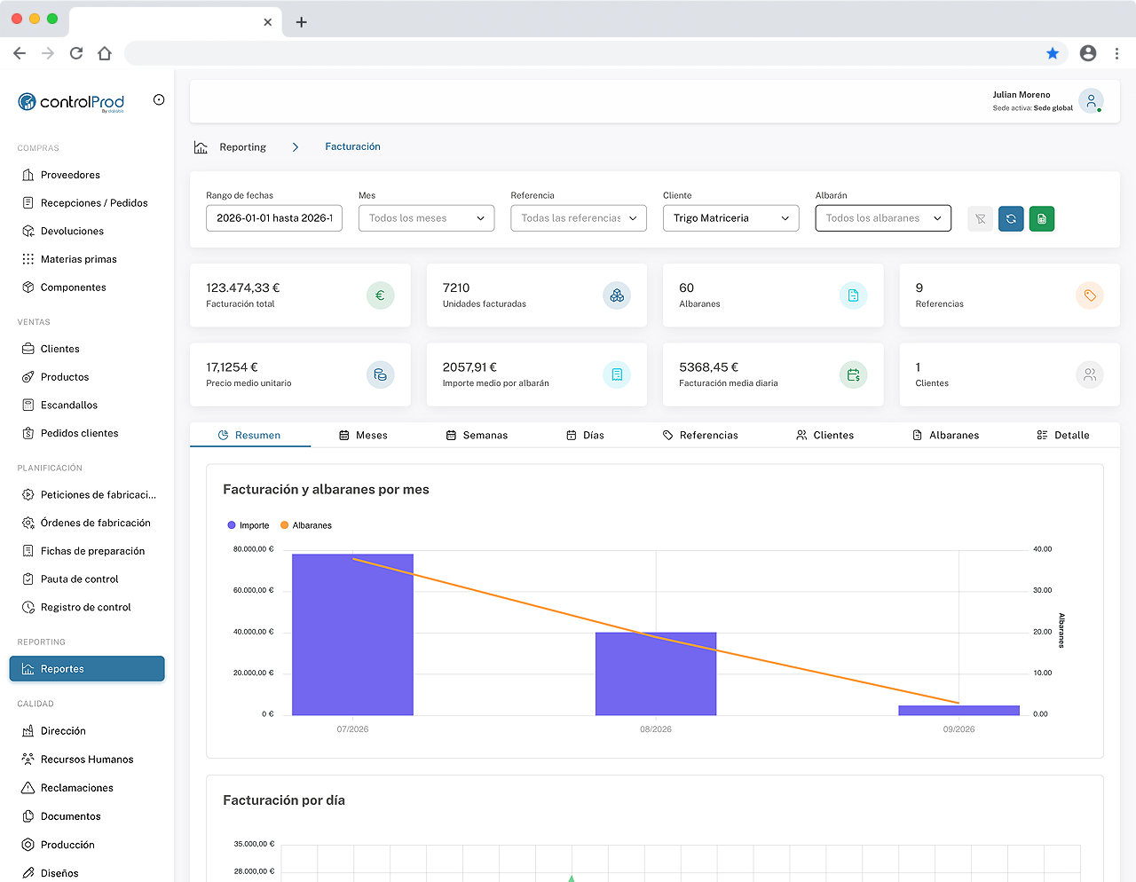Switch to the Referencias tab
This screenshot has width=1136, height=882.
(x=700, y=436)
